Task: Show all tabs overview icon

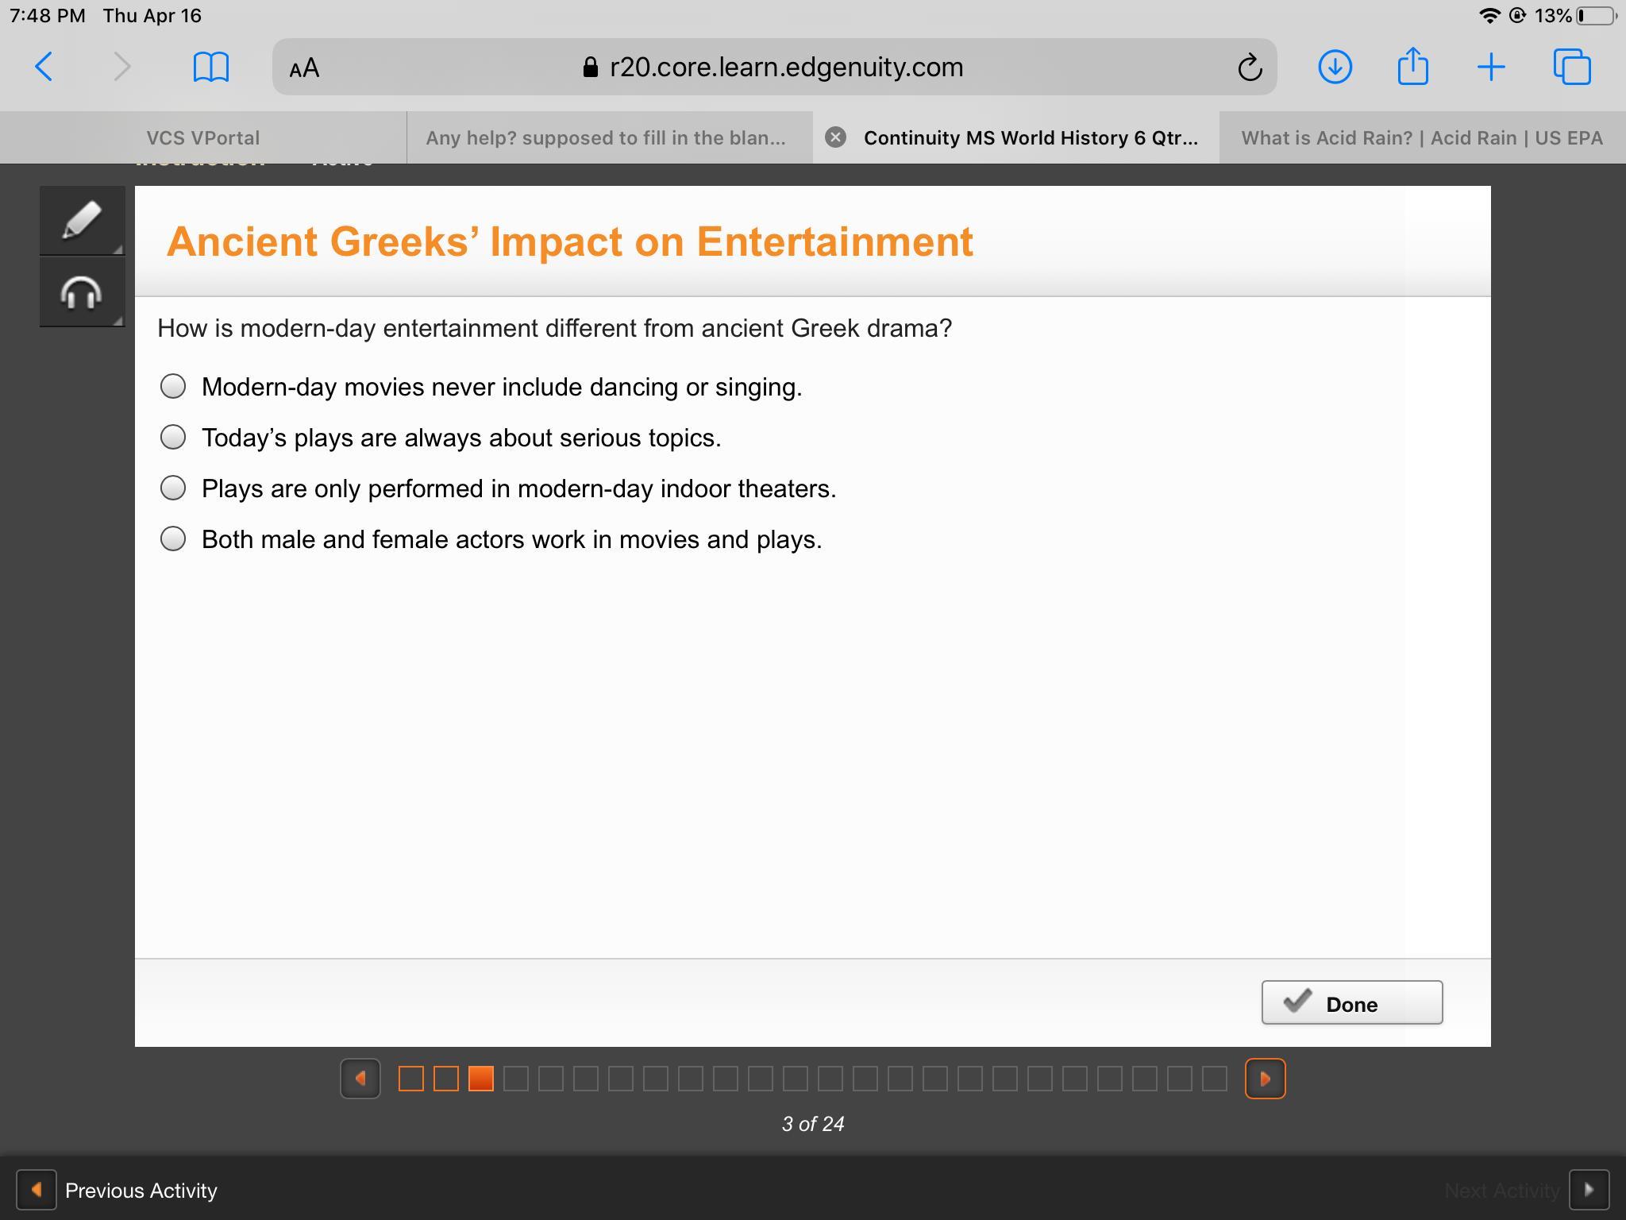Action: pos(1571,67)
